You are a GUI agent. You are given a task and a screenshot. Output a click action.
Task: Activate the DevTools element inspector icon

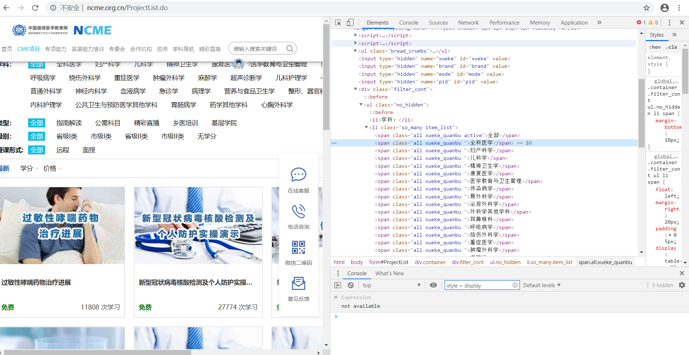coord(338,22)
